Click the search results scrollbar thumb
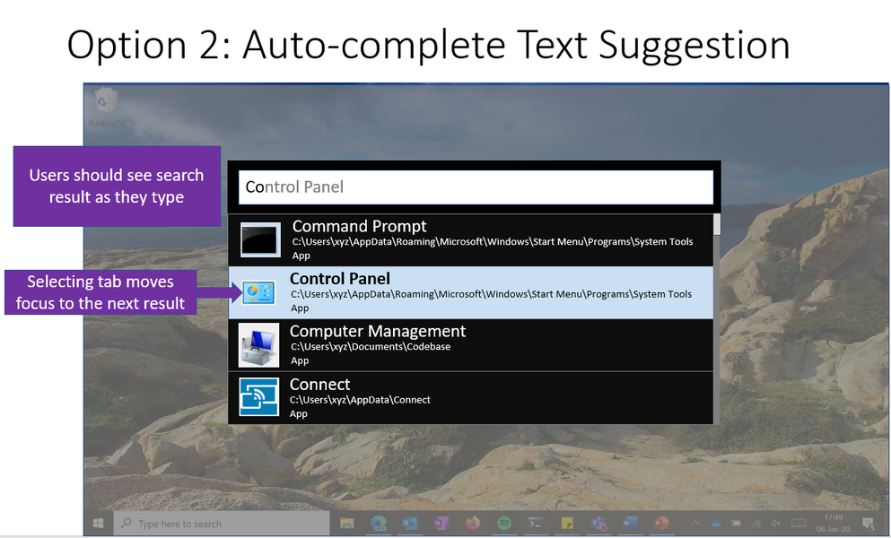Screen dimensions: 891x538 point(717,224)
